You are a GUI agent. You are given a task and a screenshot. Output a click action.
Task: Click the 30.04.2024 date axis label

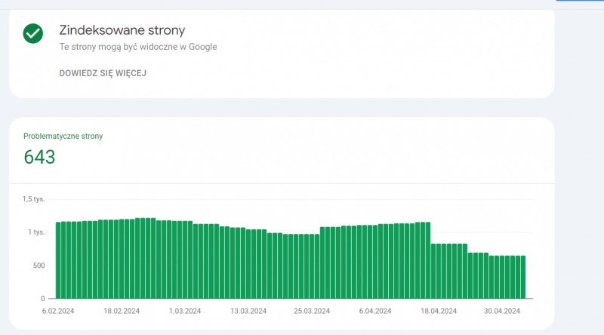click(502, 311)
